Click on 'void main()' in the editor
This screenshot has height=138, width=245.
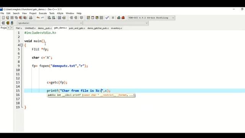coord(34,41)
